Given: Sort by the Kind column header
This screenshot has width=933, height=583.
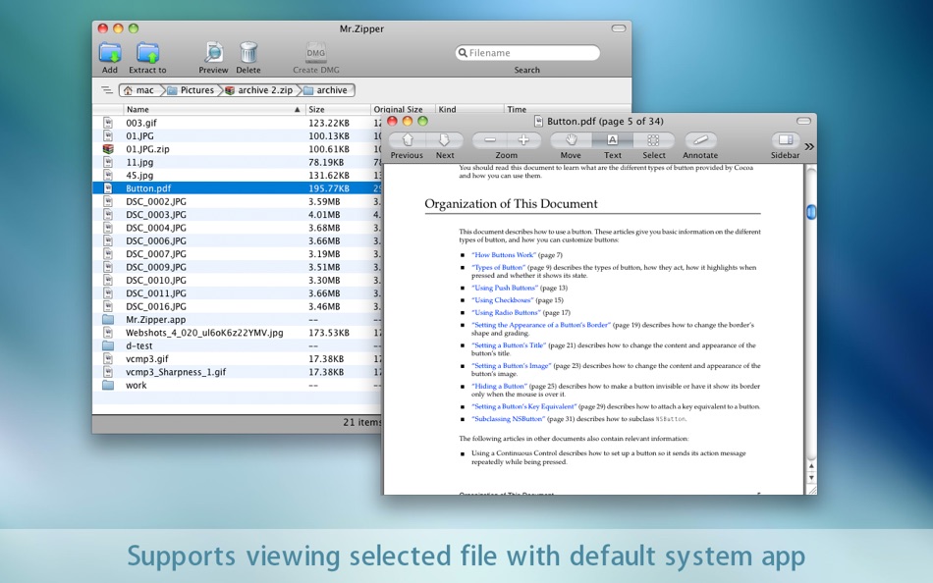Looking at the screenshot, I should (x=469, y=110).
